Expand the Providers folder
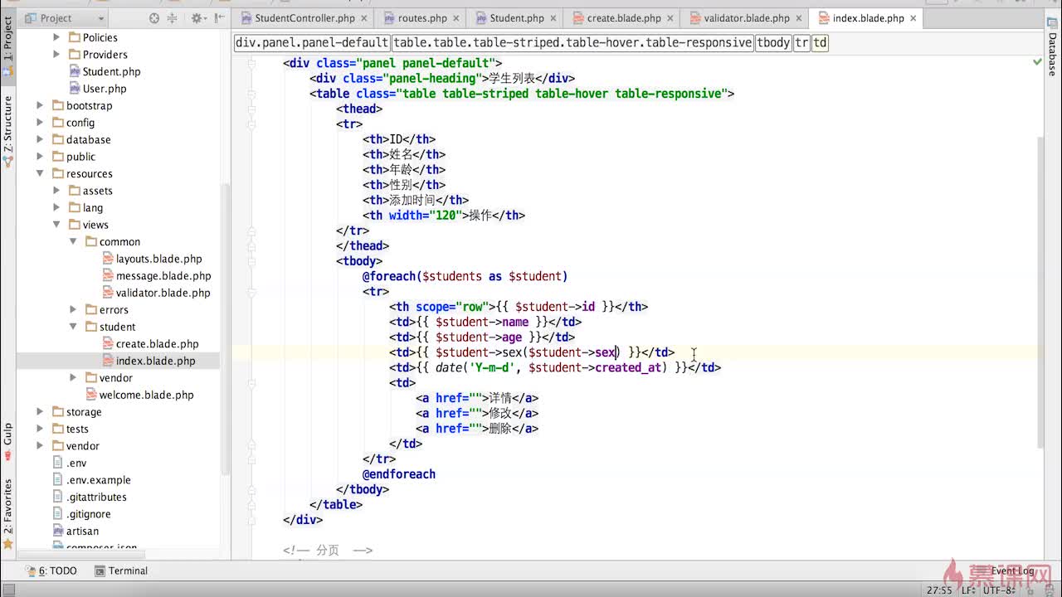The height and width of the screenshot is (597, 1062). pos(56,55)
